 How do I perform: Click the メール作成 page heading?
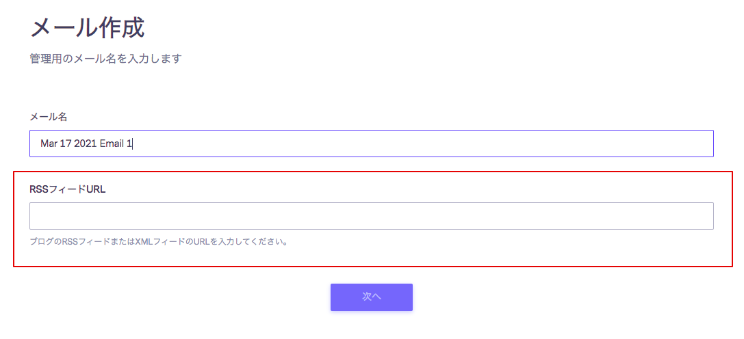pos(88,29)
